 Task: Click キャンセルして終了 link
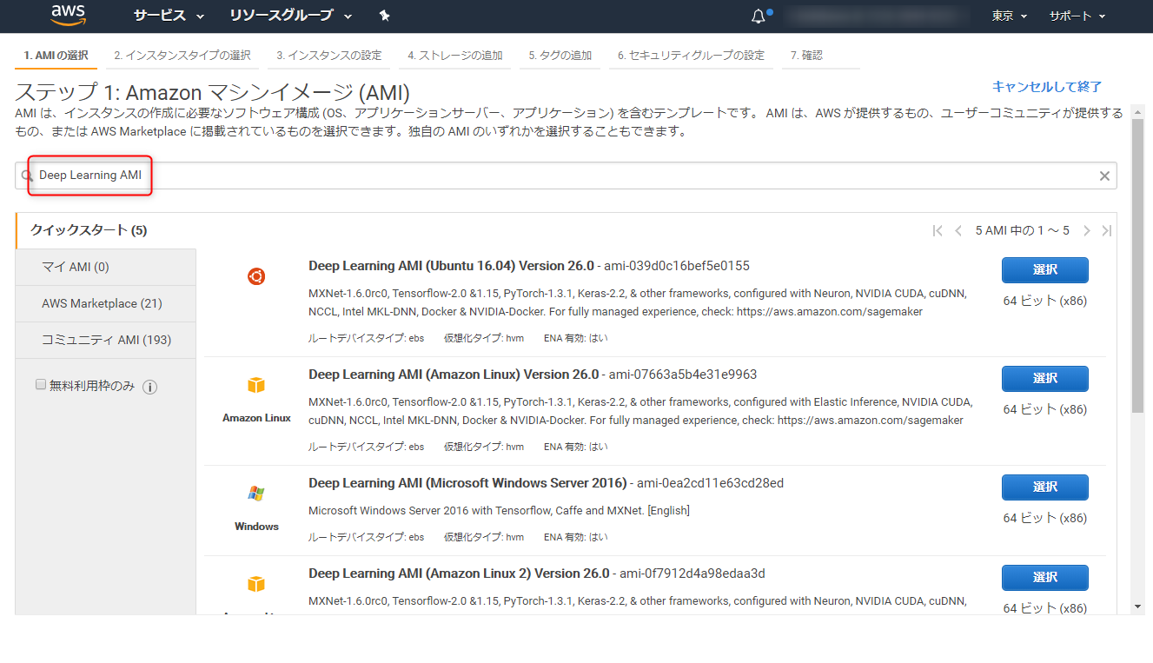point(1047,86)
